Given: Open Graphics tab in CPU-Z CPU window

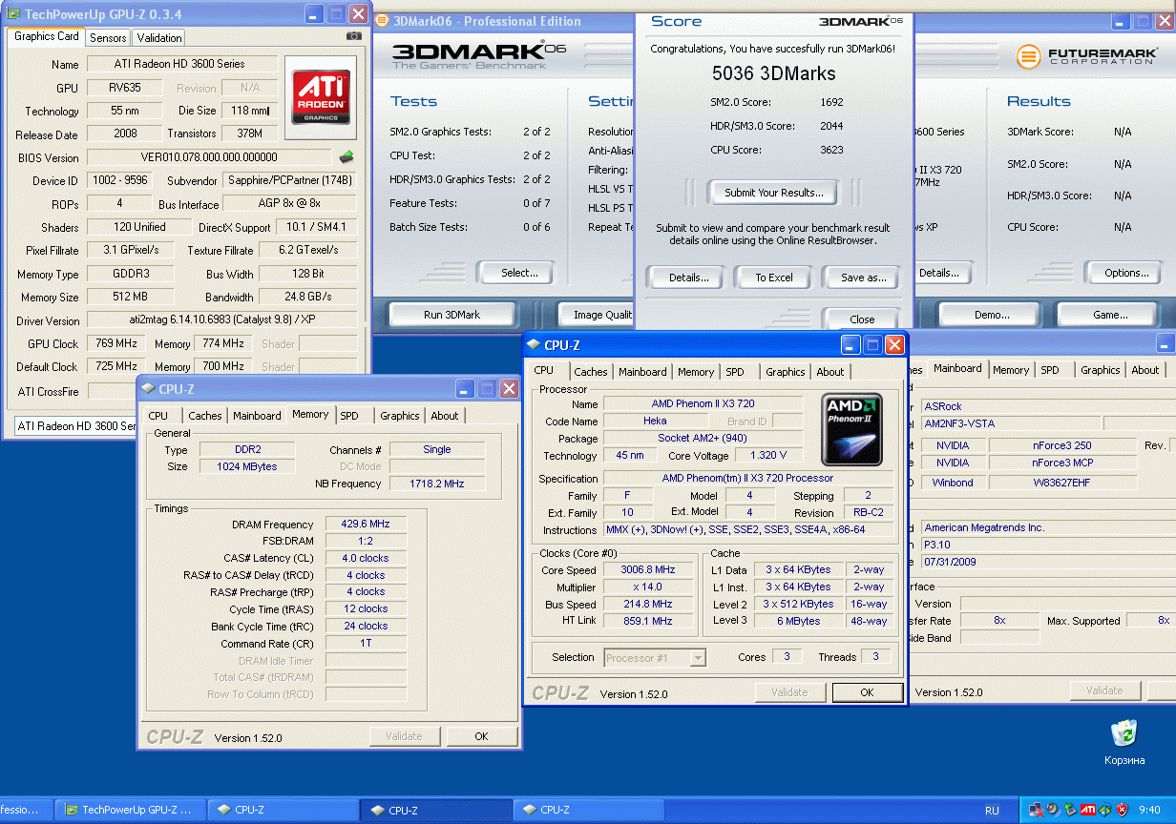Looking at the screenshot, I should (785, 372).
